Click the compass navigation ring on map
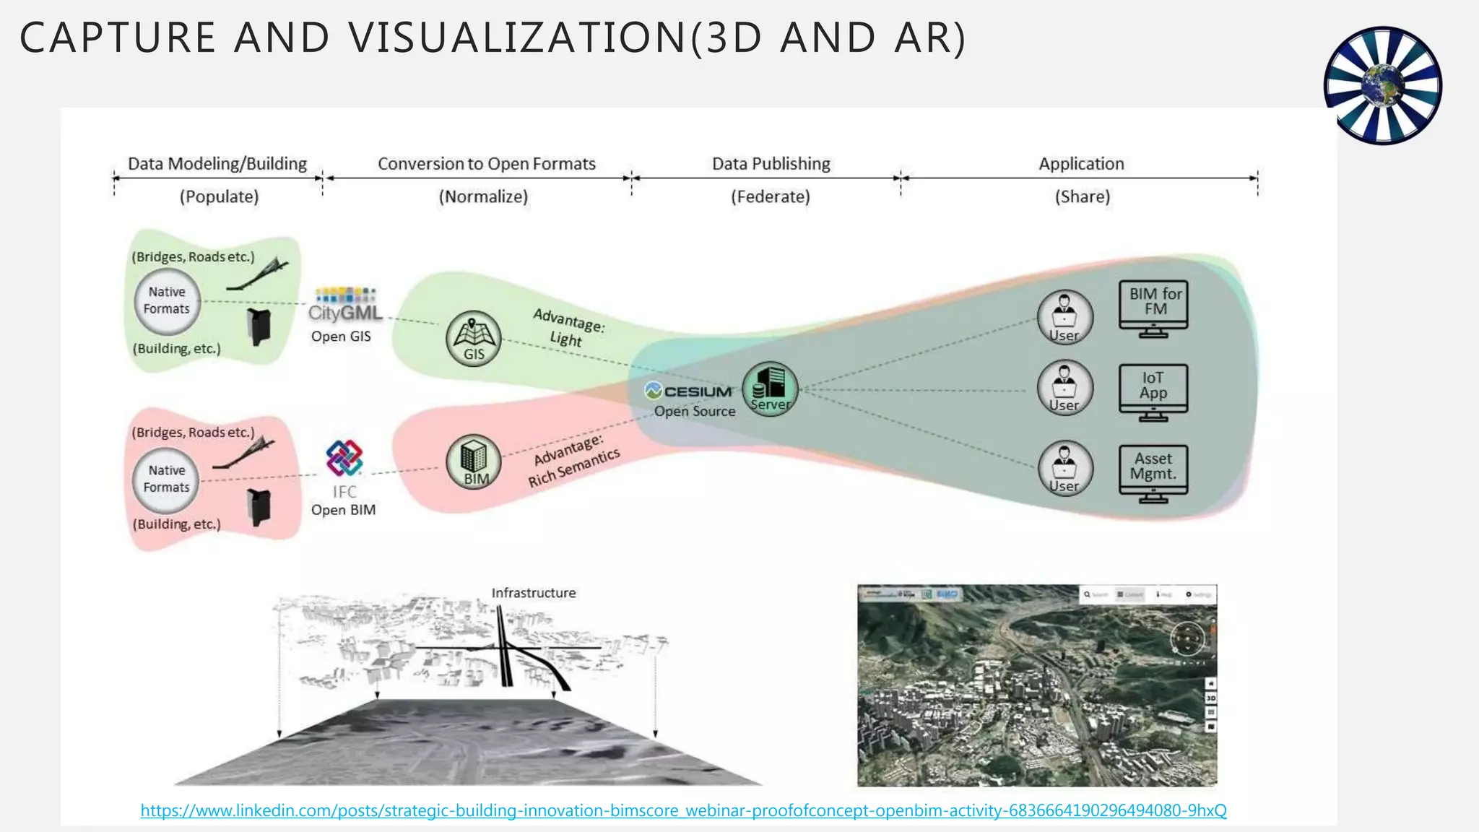Image resolution: width=1479 pixels, height=832 pixels. (x=1187, y=638)
